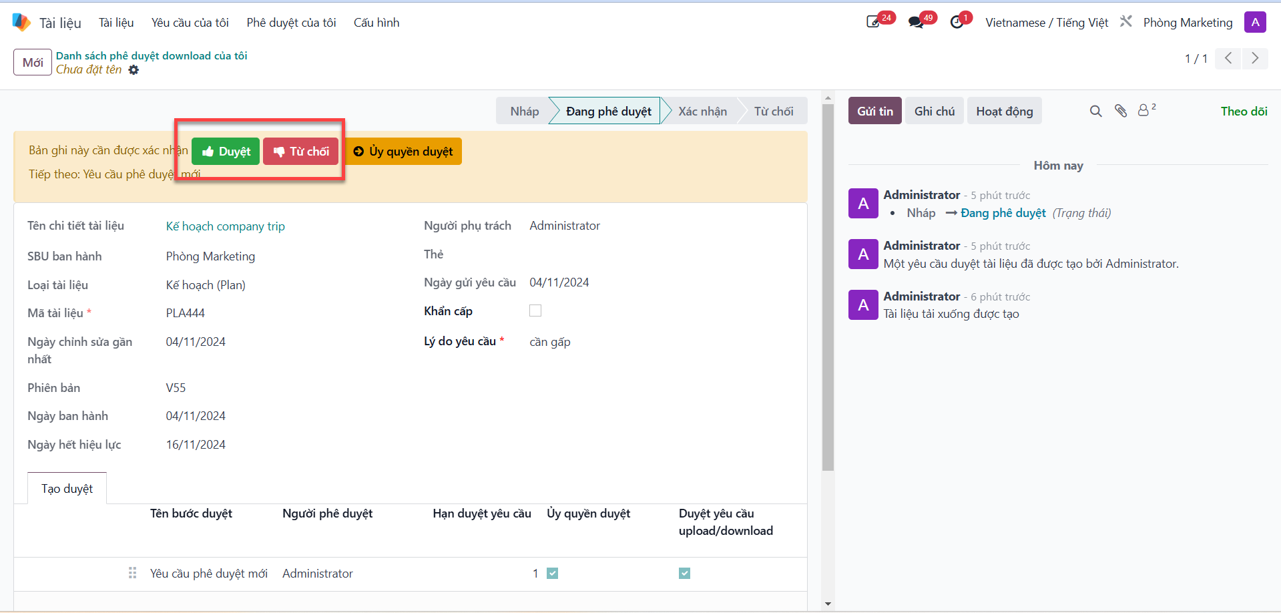
Task: Click the debug tools wrench icon
Action: (x=1126, y=21)
